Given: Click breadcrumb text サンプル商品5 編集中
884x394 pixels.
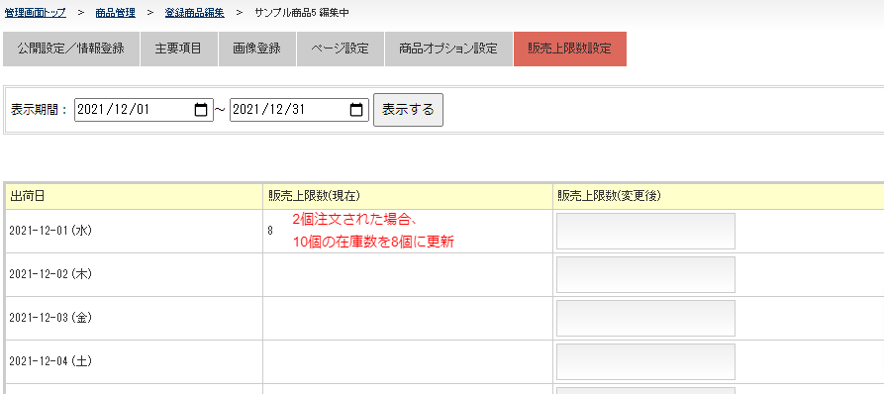Looking at the screenshot, I should pyautogui.click(x=302, y=13).
